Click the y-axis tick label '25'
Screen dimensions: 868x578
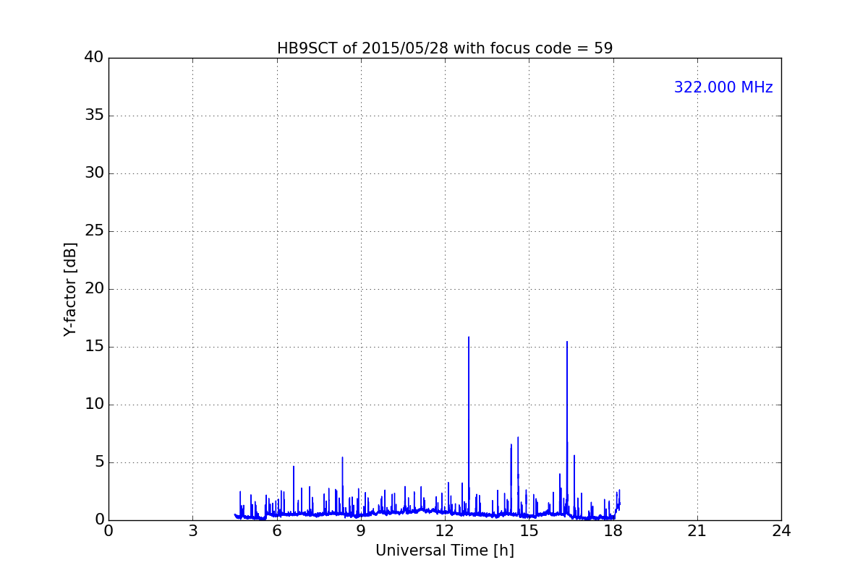coord(94,231)
